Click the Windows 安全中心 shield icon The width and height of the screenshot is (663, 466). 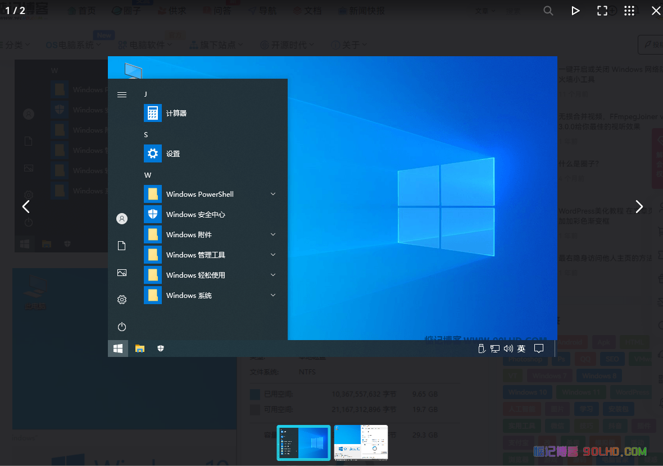coord(153,214)
